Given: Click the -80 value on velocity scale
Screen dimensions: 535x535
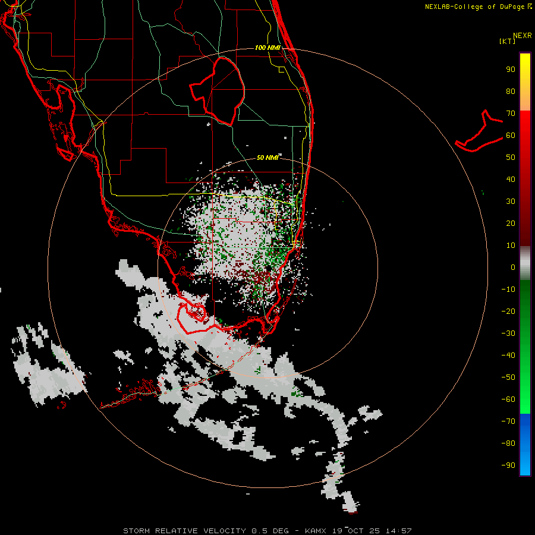Looking at the screenshot, I should coord(508,443).
